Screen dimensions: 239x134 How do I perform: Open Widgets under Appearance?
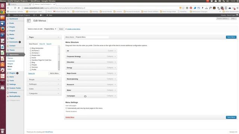click(10, 64)
